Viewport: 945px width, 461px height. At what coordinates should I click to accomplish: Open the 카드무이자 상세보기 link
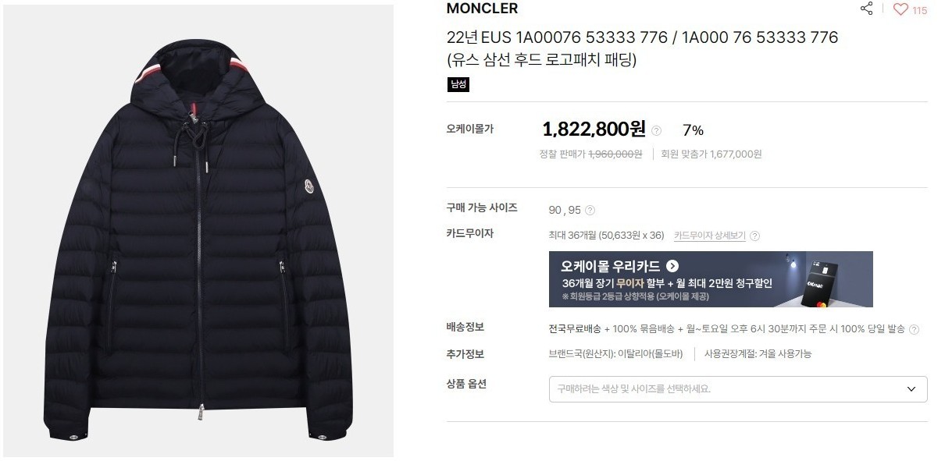[x=709, y=236]
